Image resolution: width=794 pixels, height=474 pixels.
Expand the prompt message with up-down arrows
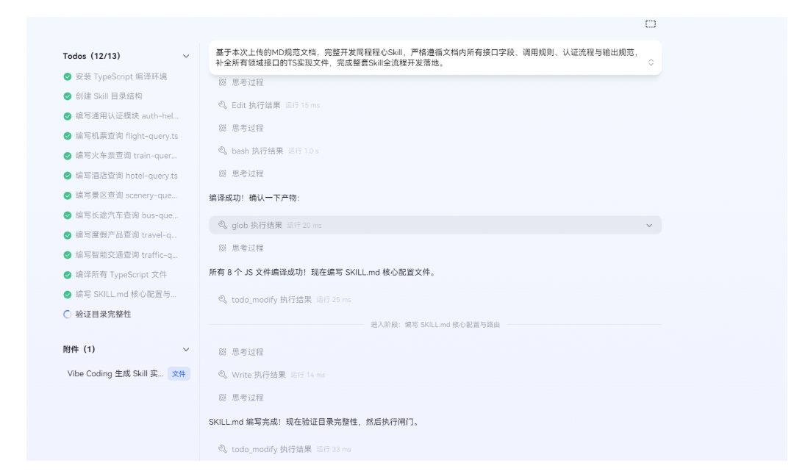click(651, 62)
